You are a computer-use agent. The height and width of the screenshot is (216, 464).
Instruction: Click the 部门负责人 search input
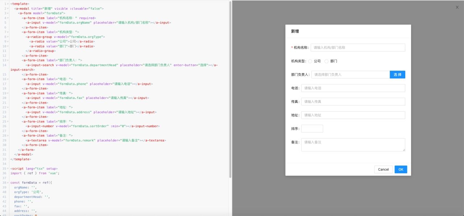pos(350,74)
